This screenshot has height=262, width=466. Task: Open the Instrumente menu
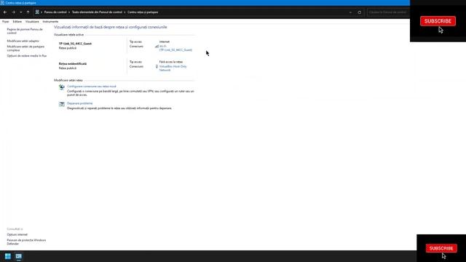point(50,21)
